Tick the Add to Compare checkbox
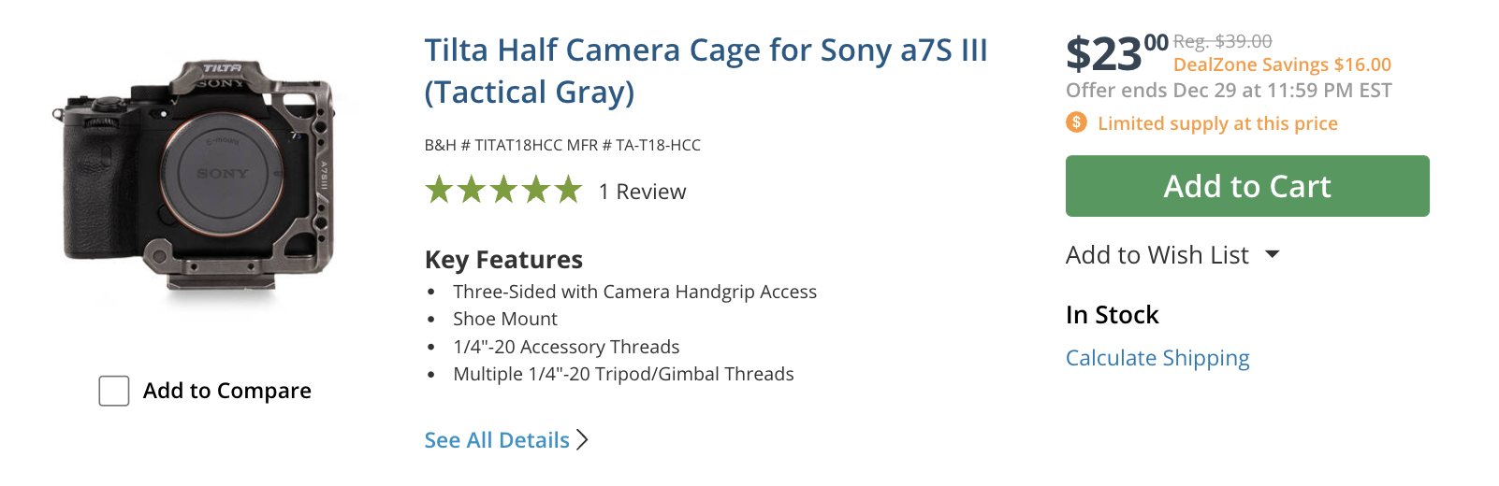Image resolution: width=1499 pixels, height=486 pixels. point(114,391)
